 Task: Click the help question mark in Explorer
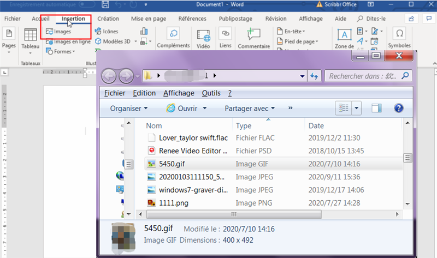[x=399, y=108]
